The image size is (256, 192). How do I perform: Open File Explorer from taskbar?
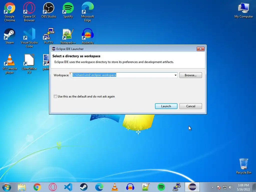(22, 187)
